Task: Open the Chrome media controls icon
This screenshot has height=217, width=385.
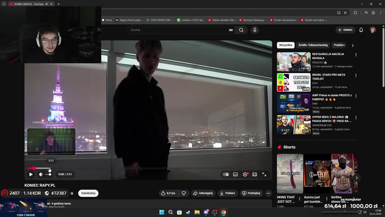Action: pos(366,13)
